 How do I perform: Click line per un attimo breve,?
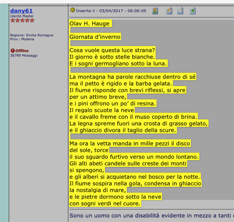click(x=98, y=97)
